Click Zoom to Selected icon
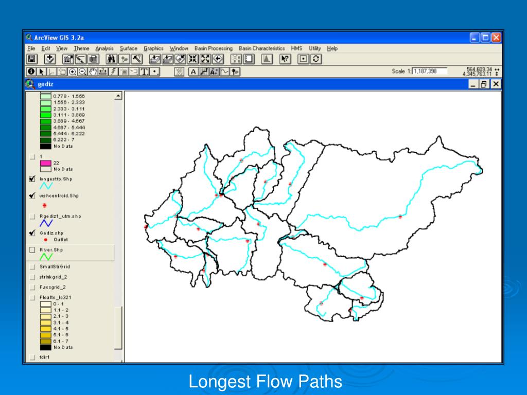 [180, 59]
